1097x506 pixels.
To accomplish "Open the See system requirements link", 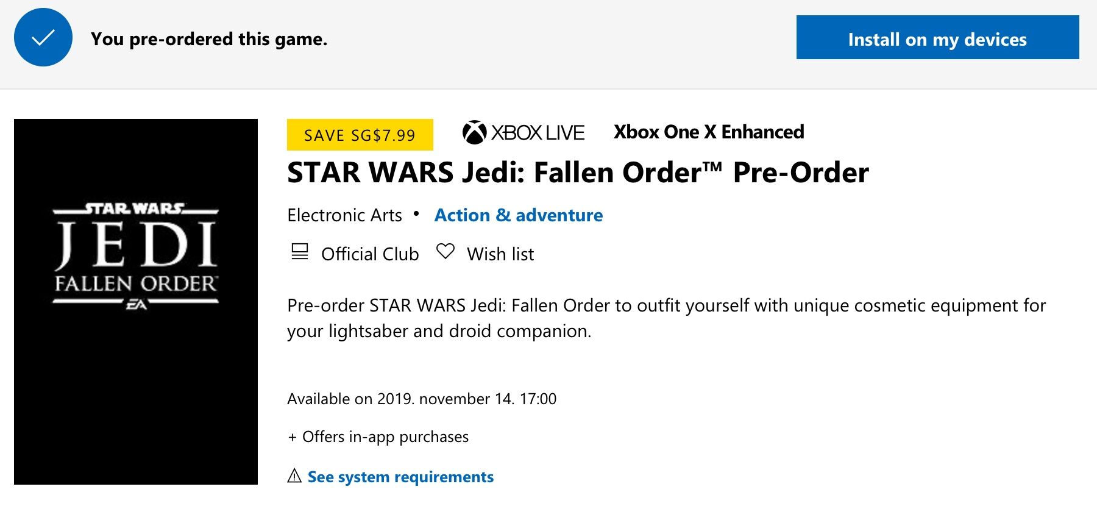I will 400,477.
